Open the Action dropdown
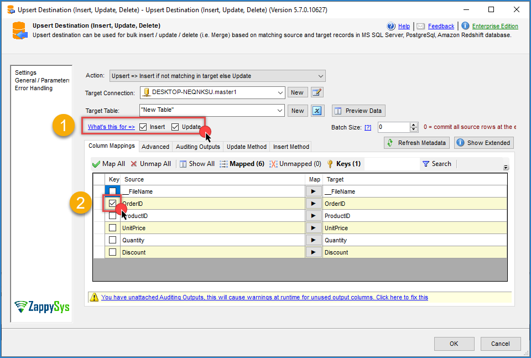 tap(321, 76)
